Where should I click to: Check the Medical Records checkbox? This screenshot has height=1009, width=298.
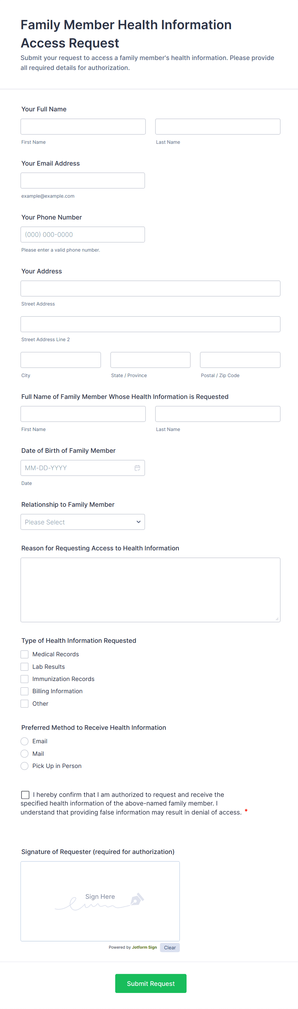[25, 654]
